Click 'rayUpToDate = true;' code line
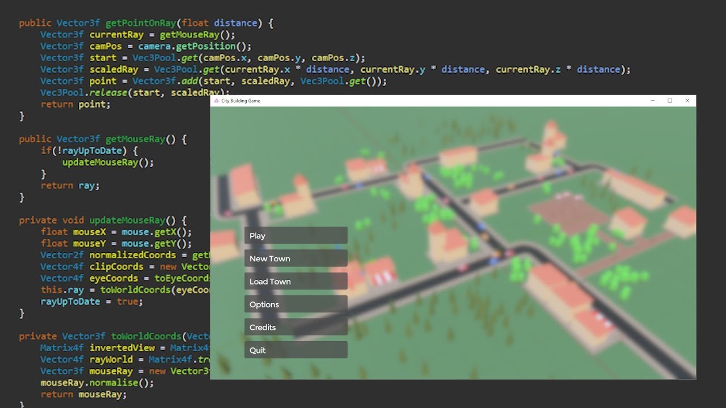726x408 pixels. click(92, 301)
